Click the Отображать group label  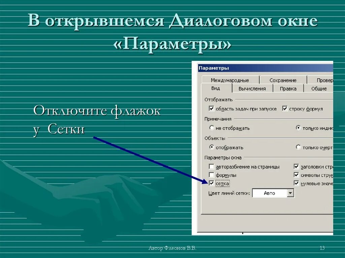tap(218, 100)
